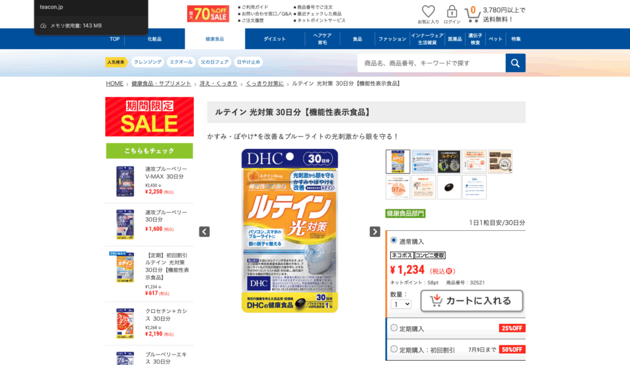630x365 pixels.
Task: Open the クロセチン＋カシス 30日分 product link
Action: [x=166, y=315]
